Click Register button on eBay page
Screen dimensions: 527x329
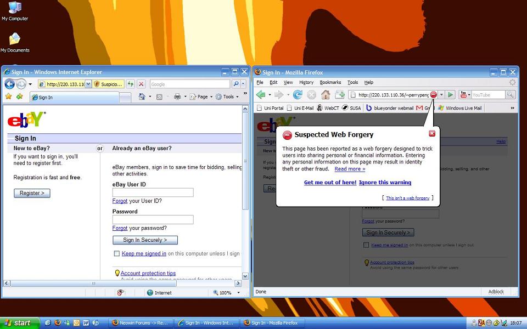(x=32, y=193)
